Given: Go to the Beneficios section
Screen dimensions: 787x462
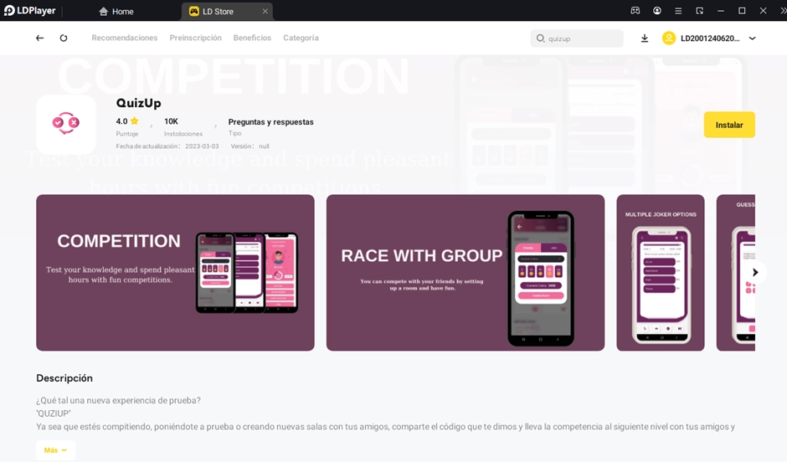Looking at the screenshot, I should [x=252, y=38].
